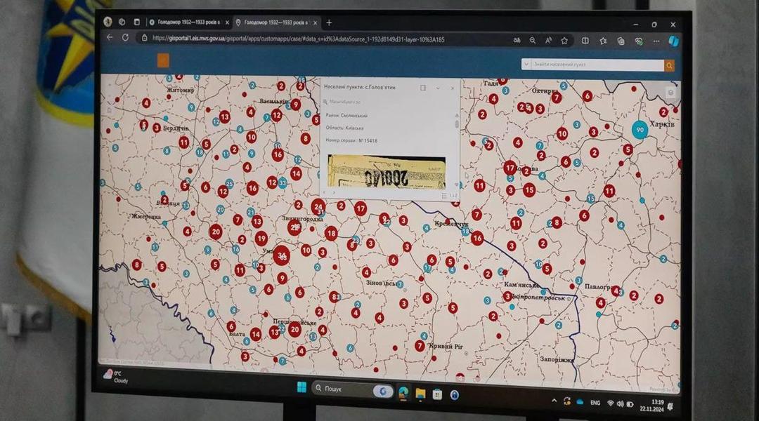Open the browser zoom-out magnifier icon
The width and height of the screenshot is (759, 421).
click(533, 41)
